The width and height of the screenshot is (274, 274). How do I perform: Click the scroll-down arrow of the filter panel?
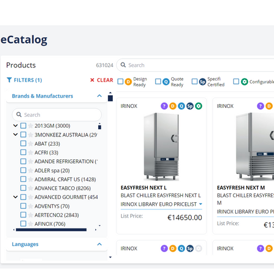click(110, 257)
